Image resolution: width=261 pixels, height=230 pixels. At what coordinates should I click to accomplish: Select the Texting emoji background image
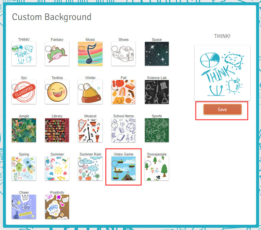click(x=57, y=92)
